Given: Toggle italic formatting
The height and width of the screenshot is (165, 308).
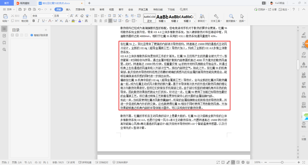Looking at the screenshot, I should [x=38, y=21].
